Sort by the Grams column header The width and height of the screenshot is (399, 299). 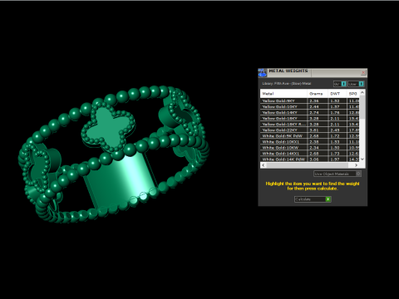point(318,94)
